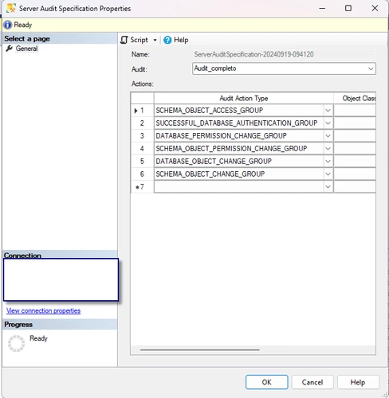Open View connection properties link
This screenshot has height=398, width=389.
pos(43,310)
